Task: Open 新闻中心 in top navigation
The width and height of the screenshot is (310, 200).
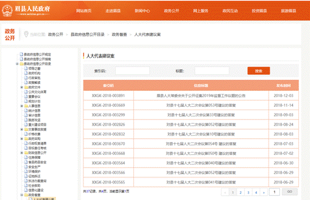Action: (143, 11)
